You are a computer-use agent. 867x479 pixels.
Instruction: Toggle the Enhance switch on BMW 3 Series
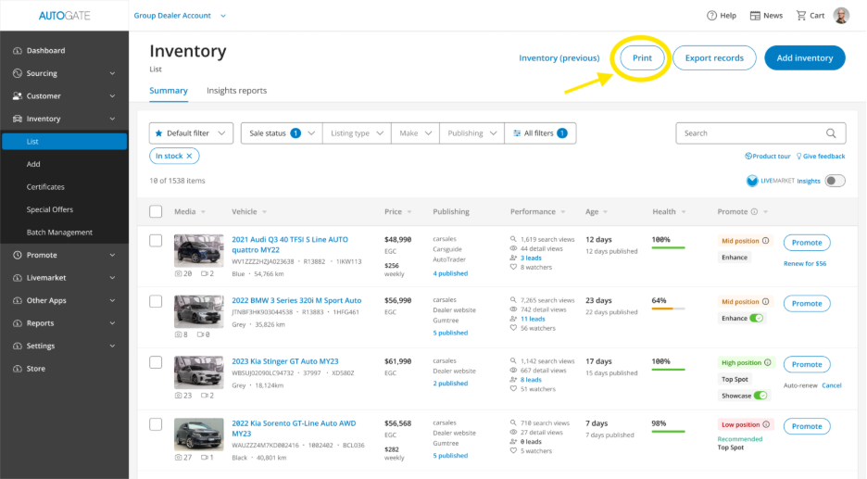tap(757, 318)
